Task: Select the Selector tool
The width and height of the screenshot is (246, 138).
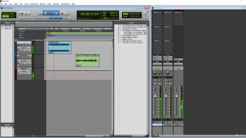Action: [51, 13]
